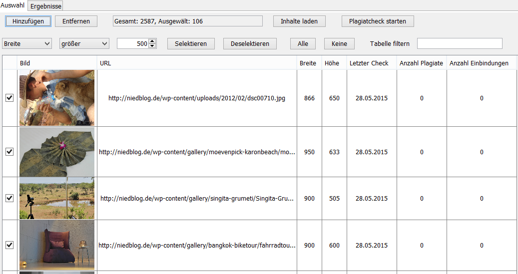Click the 28.05.2015 date in dsc00710 row
The width and height of the screenshot is (518, 274).
[372, 98]
